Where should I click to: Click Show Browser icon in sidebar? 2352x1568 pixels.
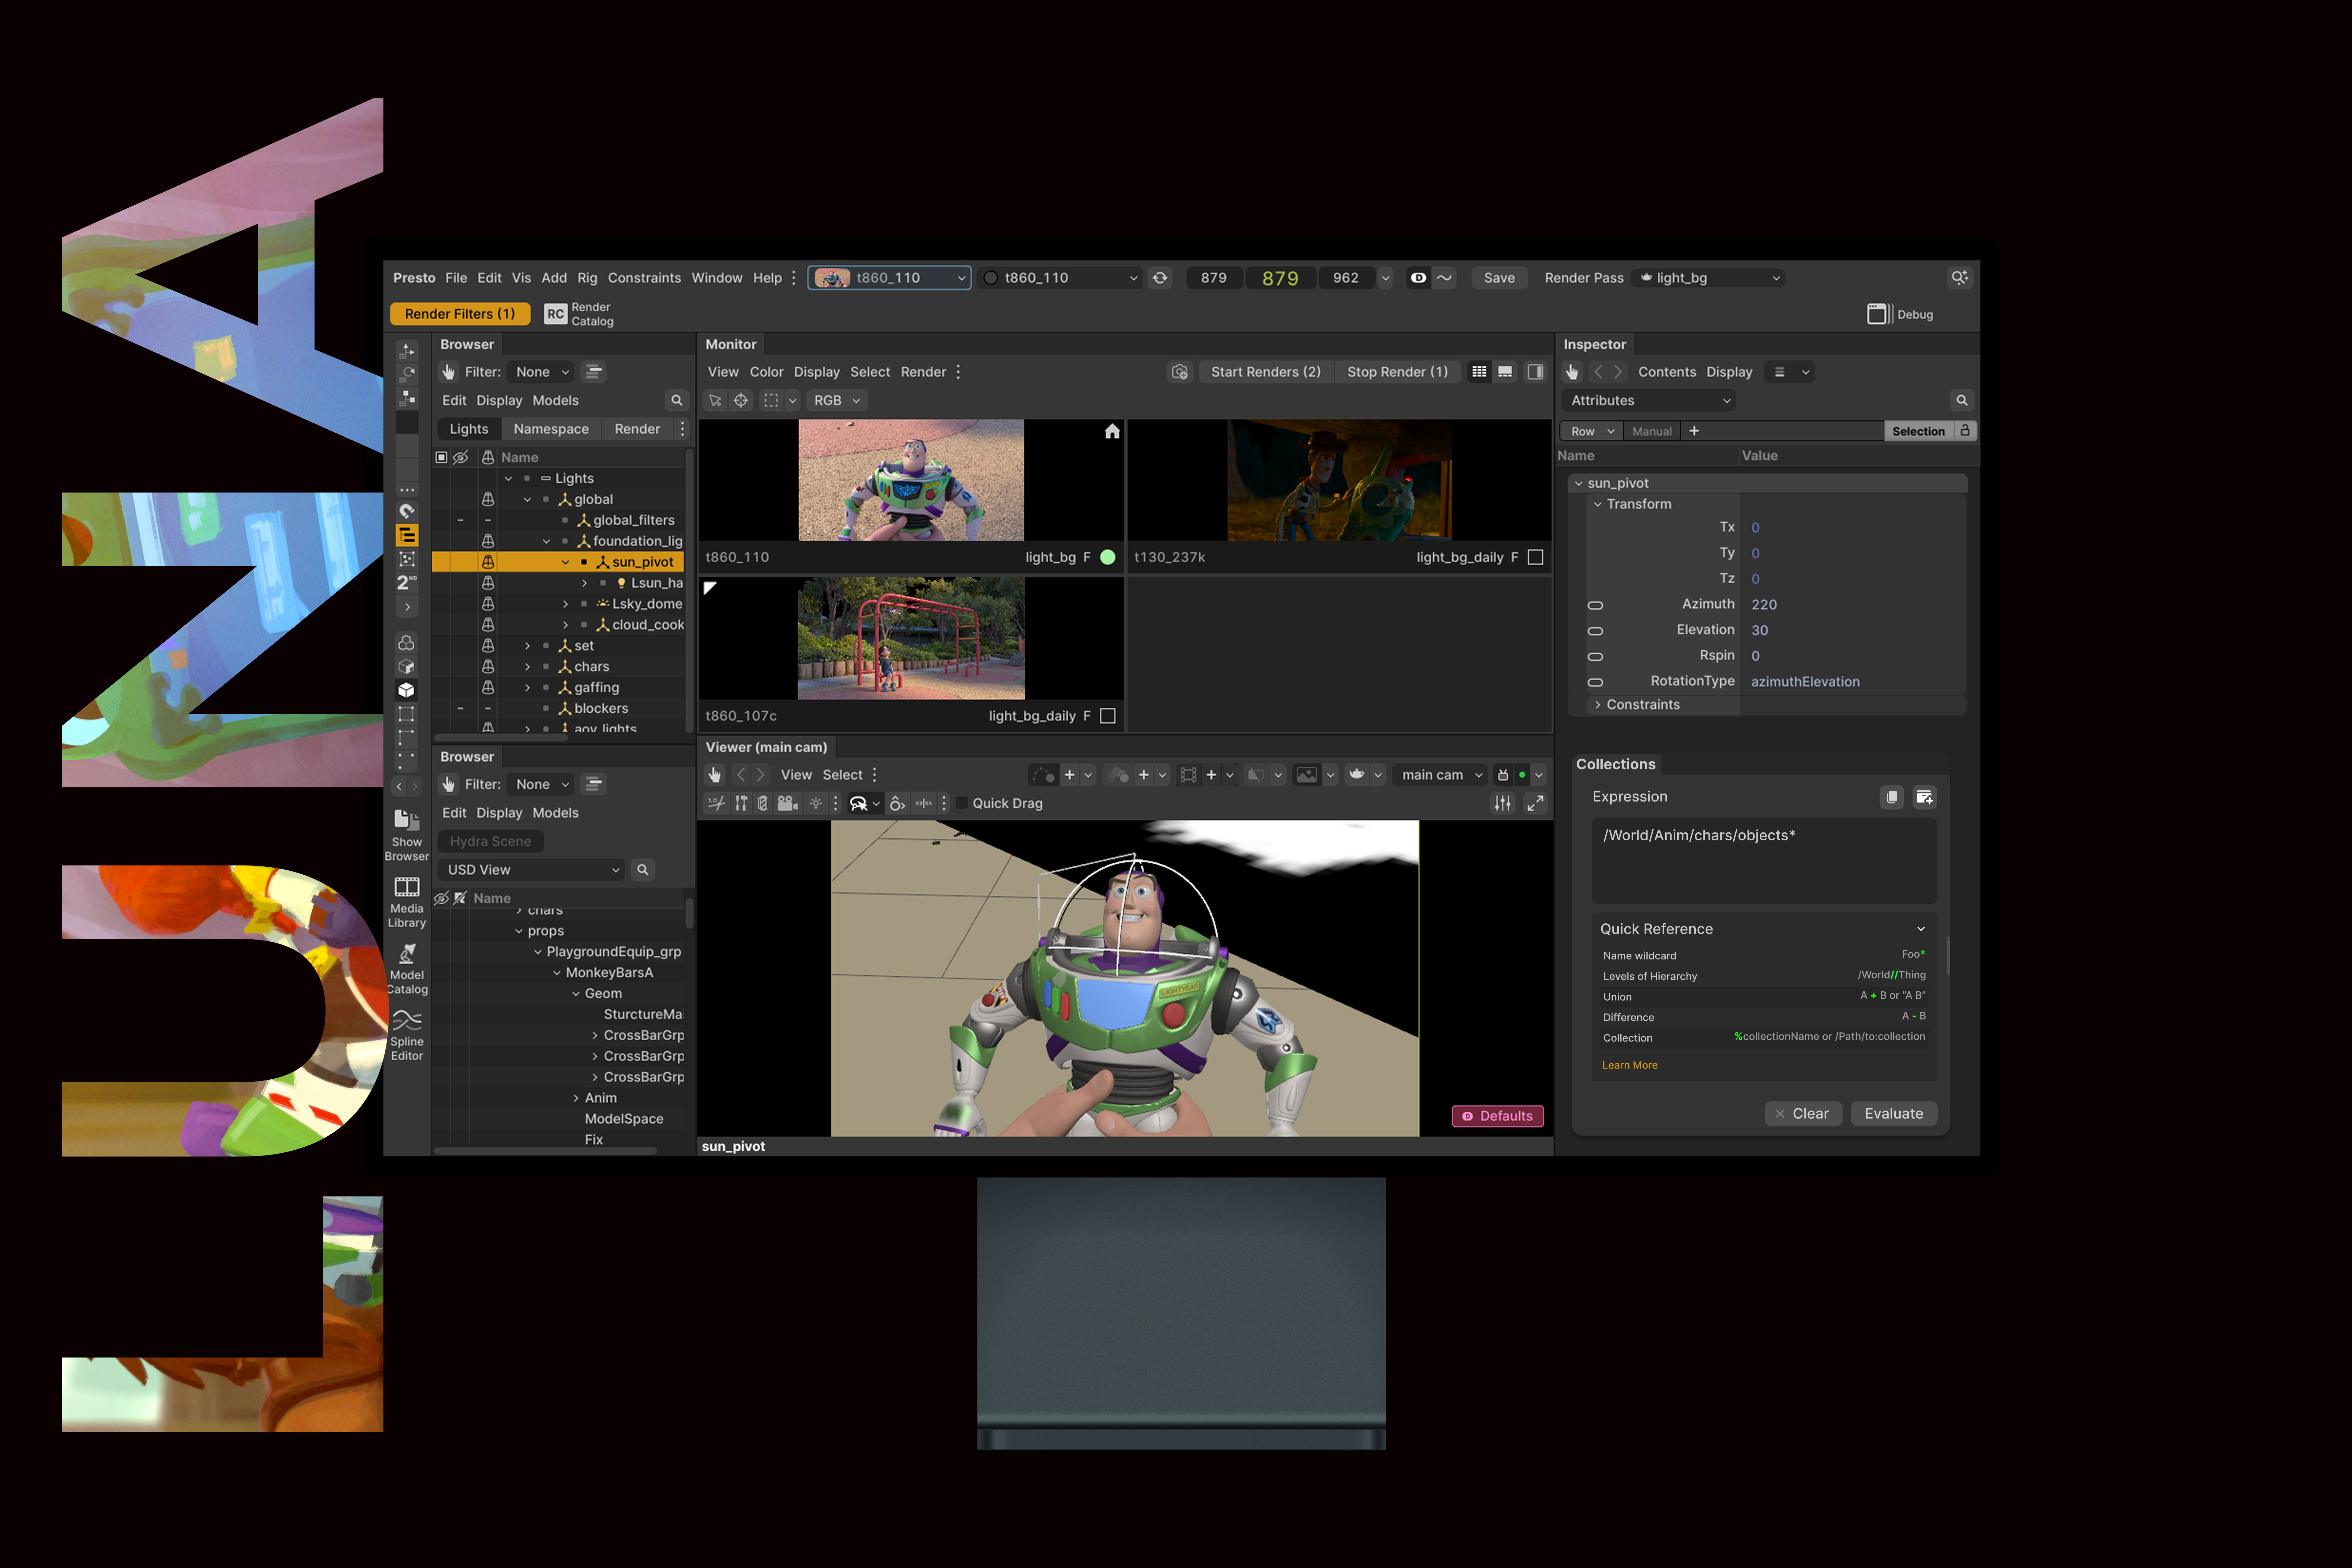(407, 835)
